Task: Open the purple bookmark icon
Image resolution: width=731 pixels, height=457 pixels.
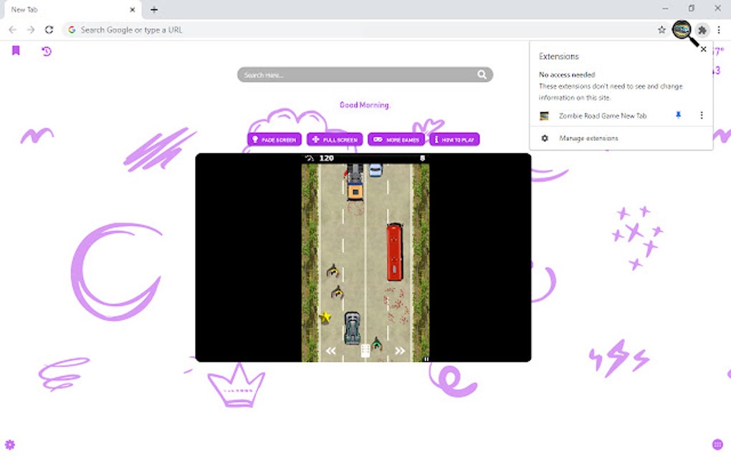Action: pos(16,50)
